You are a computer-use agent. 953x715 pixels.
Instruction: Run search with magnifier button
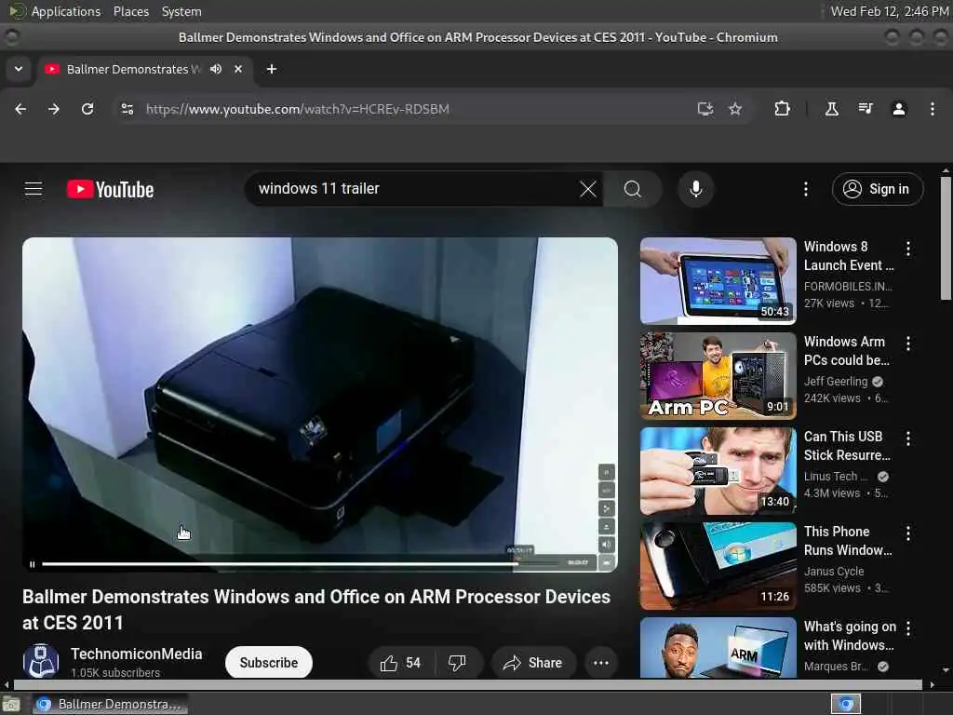coord(632,189)
